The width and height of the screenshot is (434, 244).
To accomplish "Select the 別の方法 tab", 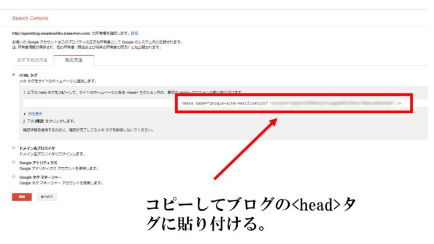I will coord(74,60).
